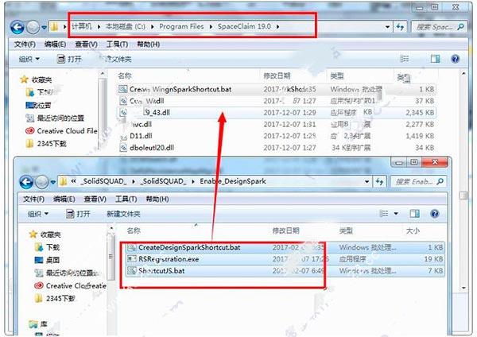Open 文件(F) menu in SpaceClaim window
The image size is (477, 337).
pyautogui.click(x=25, y=45)
